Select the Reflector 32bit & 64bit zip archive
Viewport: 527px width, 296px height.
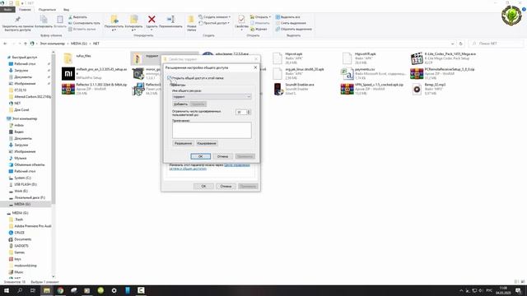(95, 89)
